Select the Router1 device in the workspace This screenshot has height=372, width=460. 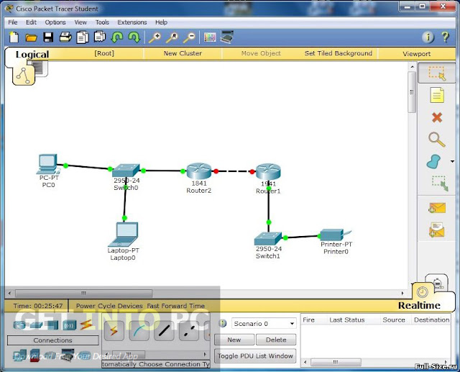click(268, 171)
